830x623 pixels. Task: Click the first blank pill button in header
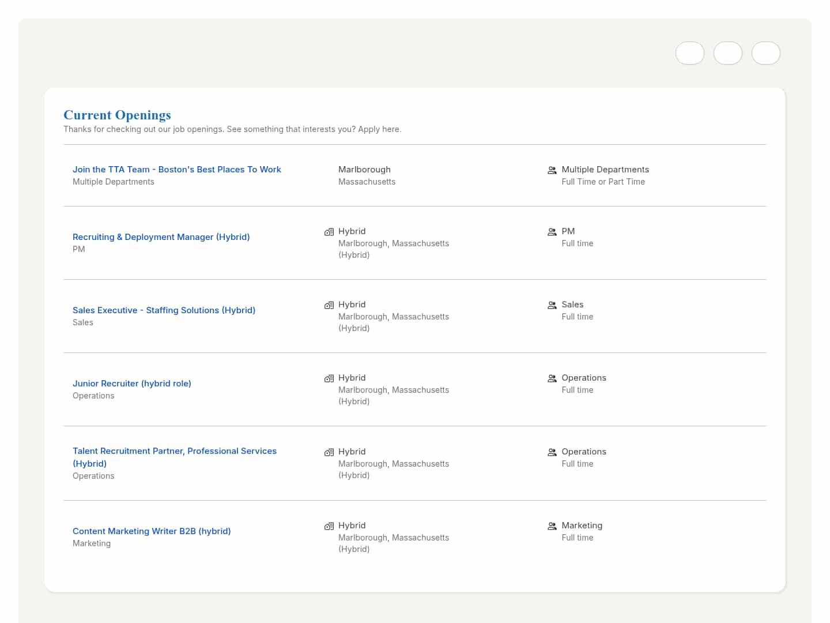[689, 53]
